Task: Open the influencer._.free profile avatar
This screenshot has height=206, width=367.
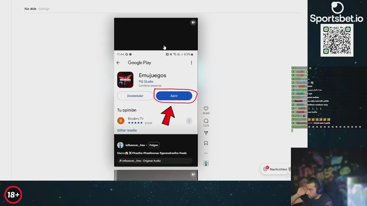Action: (120, 145)
